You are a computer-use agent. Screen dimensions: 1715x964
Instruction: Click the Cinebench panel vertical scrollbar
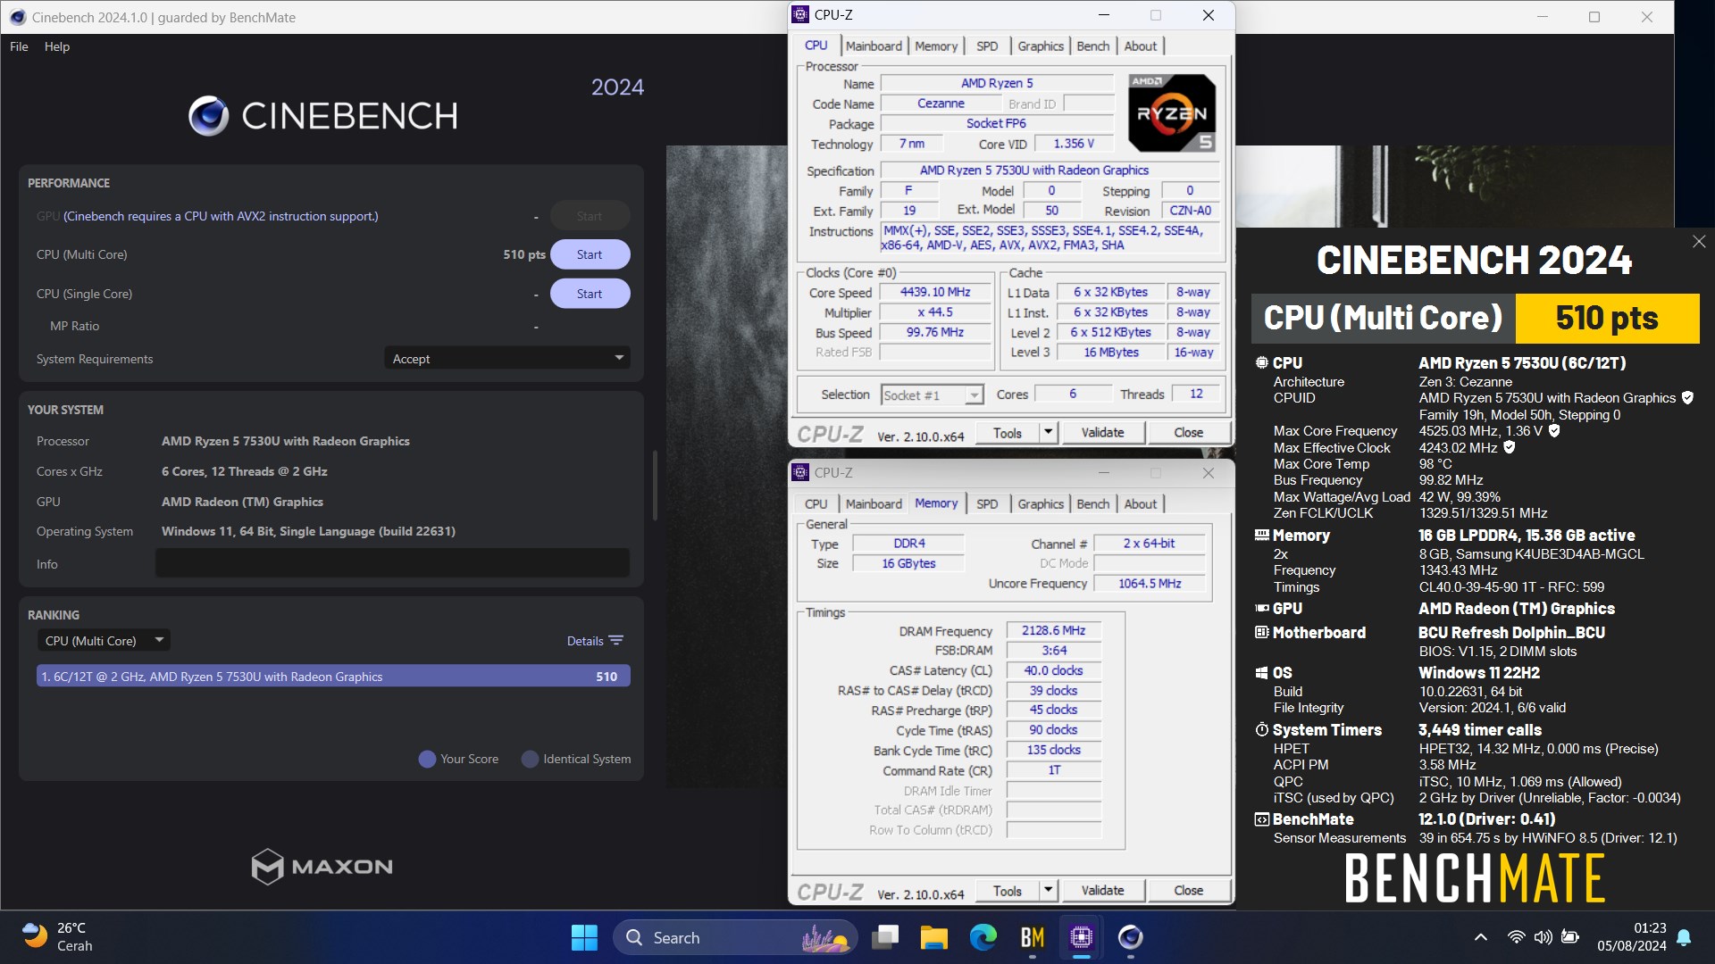pyautogui.click(x=655, y=485)
